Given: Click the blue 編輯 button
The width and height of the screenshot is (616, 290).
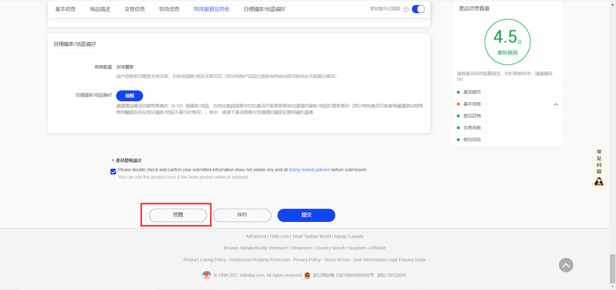Looking at the screenshot, I should coord(129,96).
